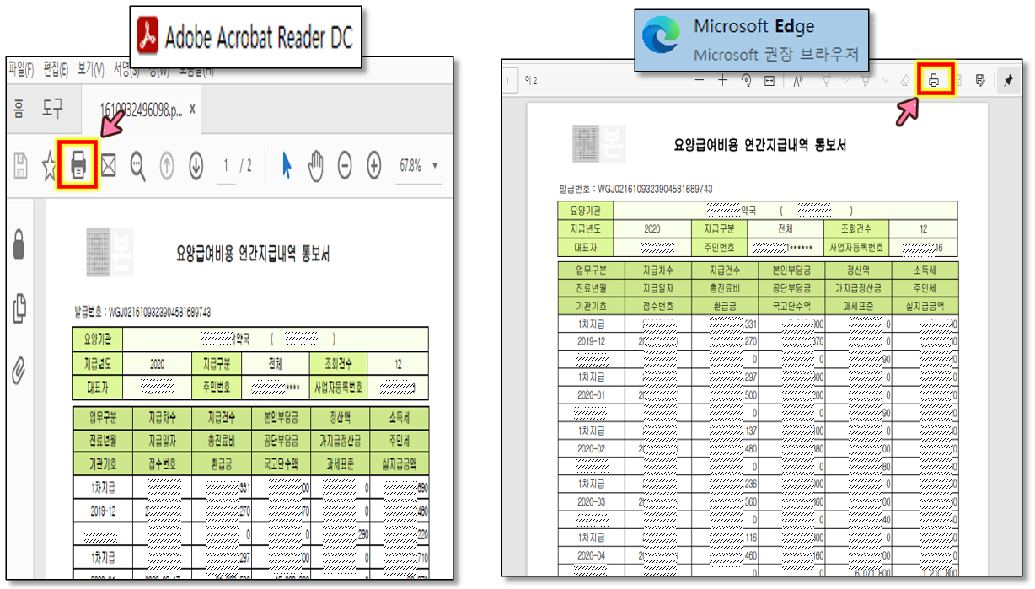The height and width of the screenshot is (589, 1035).
Task: Zoom out with Acrobat minus button
Action: tap(345, 167)
